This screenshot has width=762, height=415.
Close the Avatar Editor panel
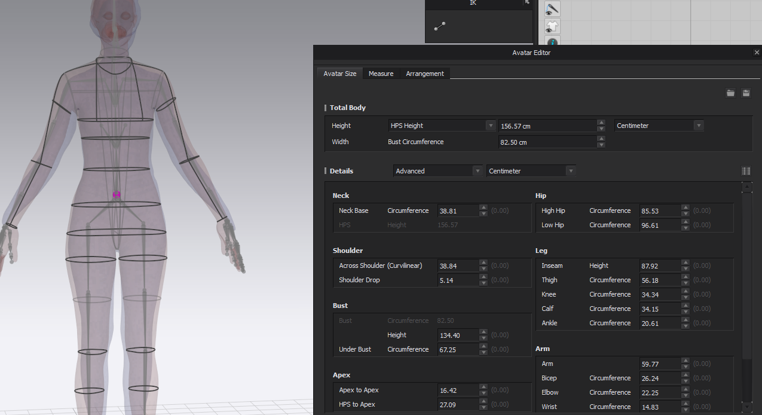pos(757,53)
